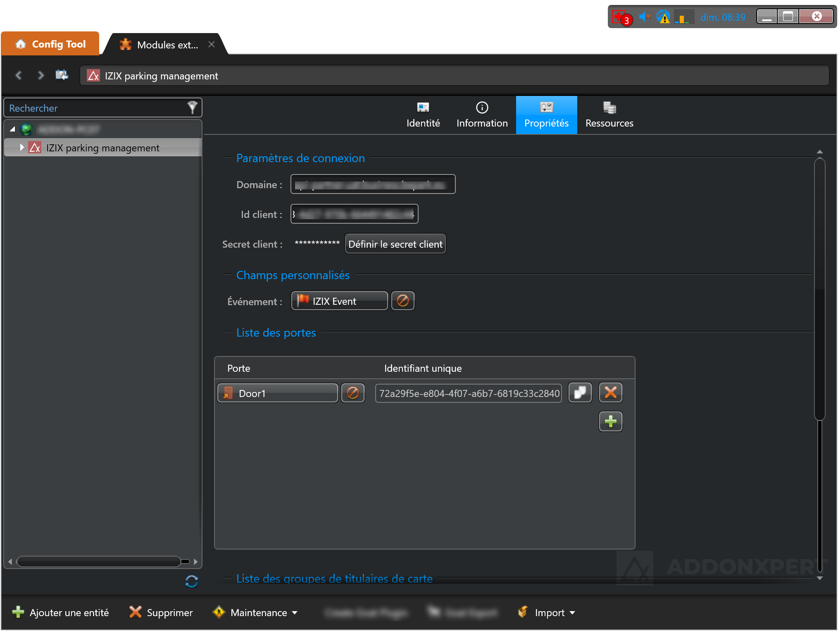
Task: Click the properties panel vertical scrollbar
Action: (819, 289)
